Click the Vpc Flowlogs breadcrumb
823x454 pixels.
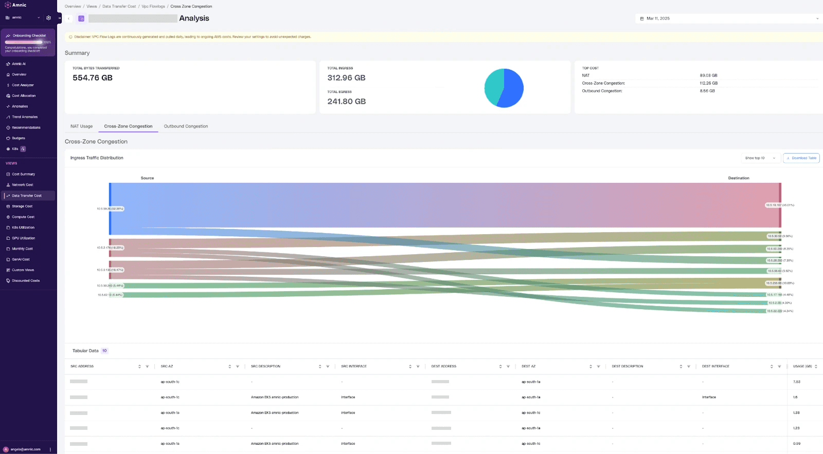point(153,7)
